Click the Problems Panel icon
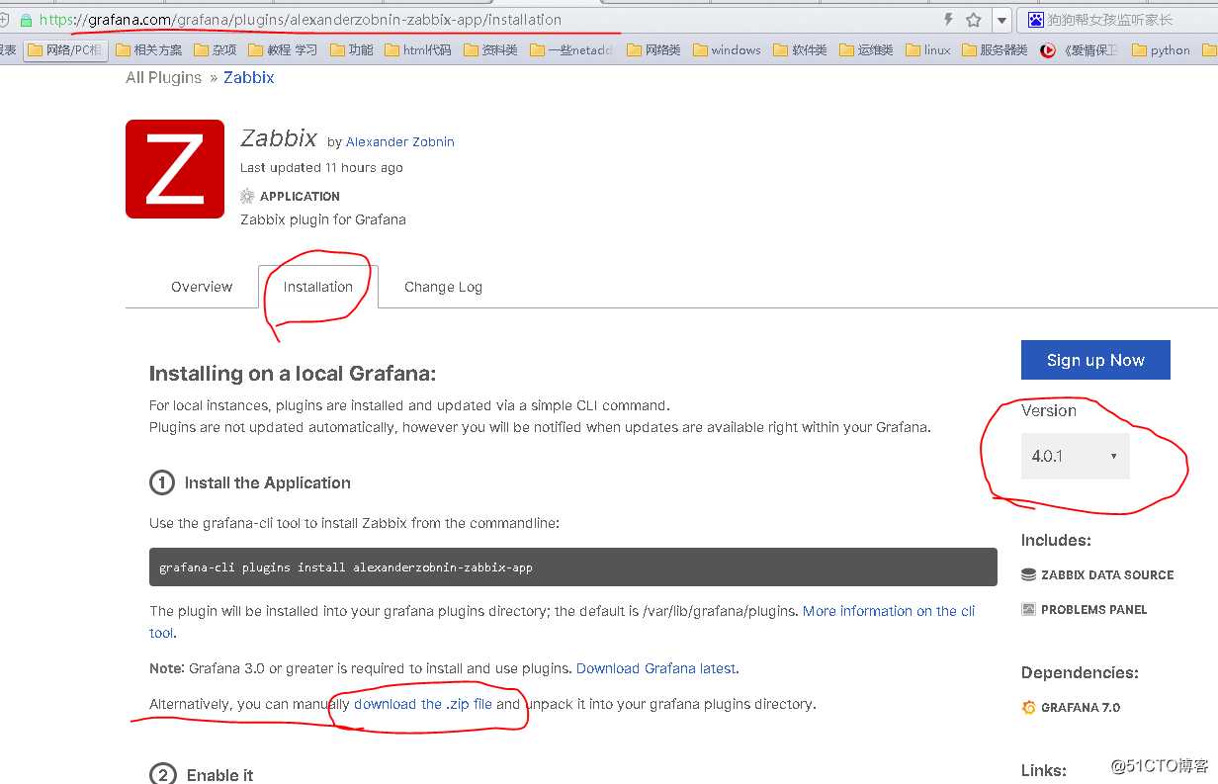 coord(1028,609)
